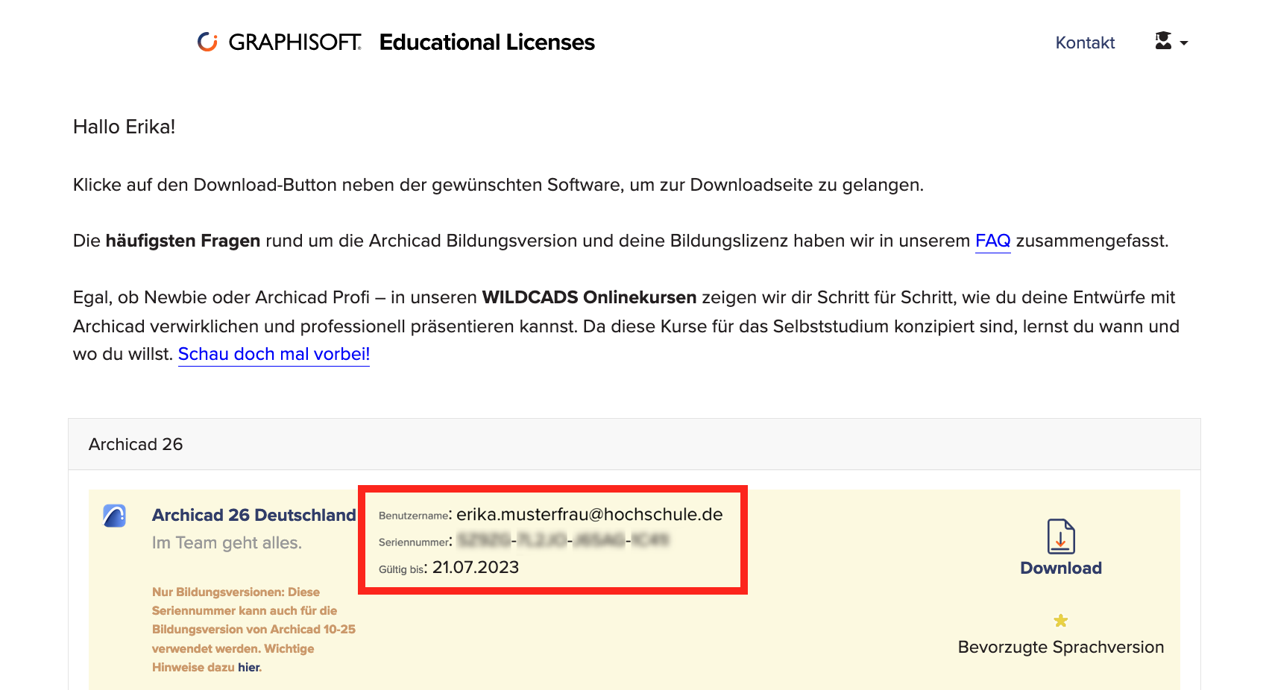
Task: Click the 'Nur Bildungsversionen' notice text
Action: click(254, 629)
